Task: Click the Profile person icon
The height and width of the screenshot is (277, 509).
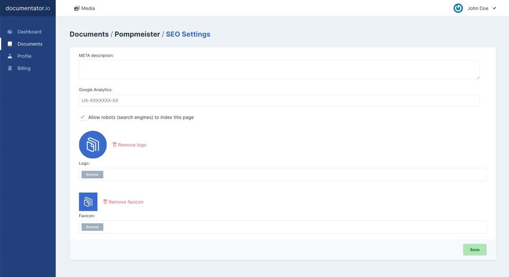Action: [x=10, y=56]
